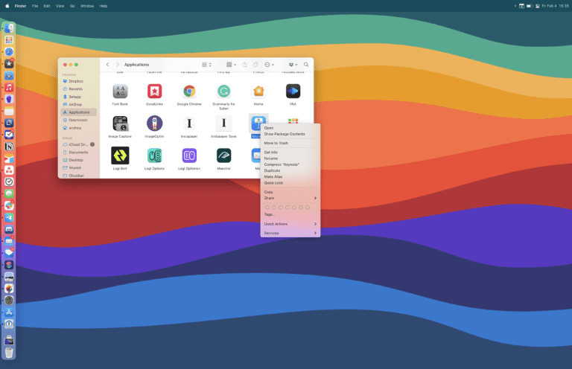
Task: Select the GoodLinks app icon
Action: (x=154, y=92)
